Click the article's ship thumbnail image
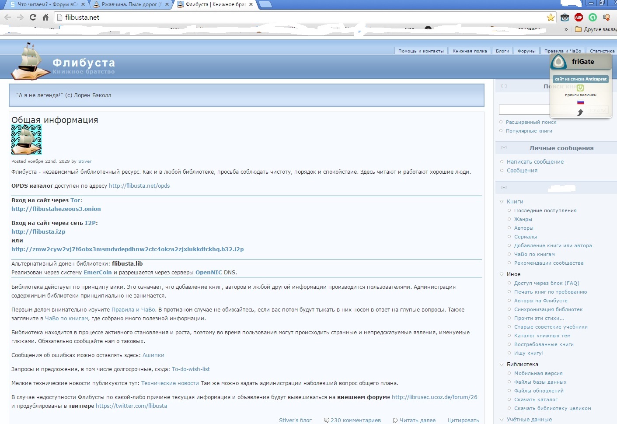Image resolution: width=617 pixels, height=424 pixels. tap(27, 140)
